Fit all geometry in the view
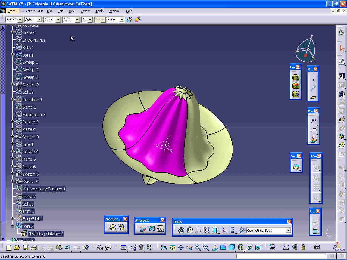The width and height of the screenshot is (347, 260). click(x=172, y=248)
